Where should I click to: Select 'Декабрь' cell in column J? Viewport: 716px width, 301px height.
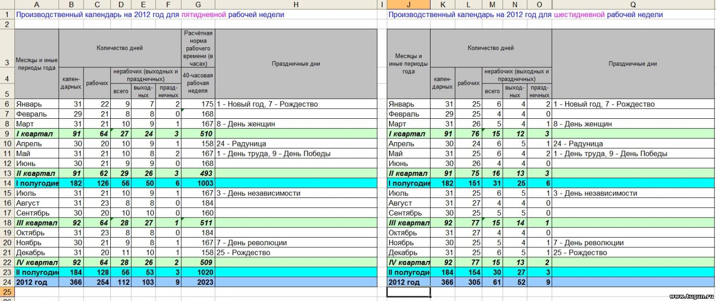coord(408,252)
